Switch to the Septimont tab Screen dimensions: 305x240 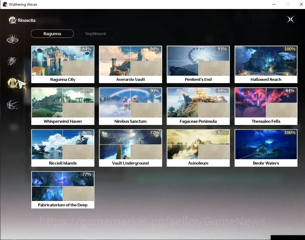pos(96,34)
